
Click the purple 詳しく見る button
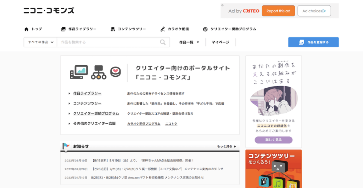pyautogui.click(x=273, y=140)
